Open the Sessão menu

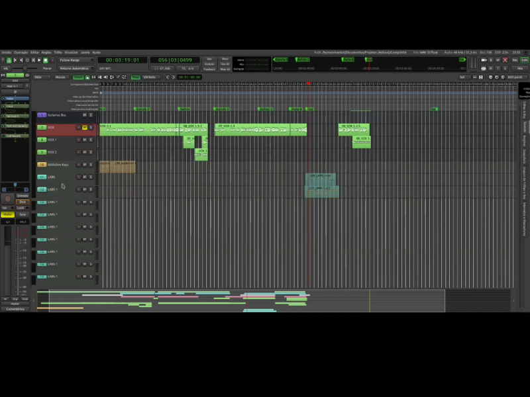pyautogui.click(x=6, y=52)
